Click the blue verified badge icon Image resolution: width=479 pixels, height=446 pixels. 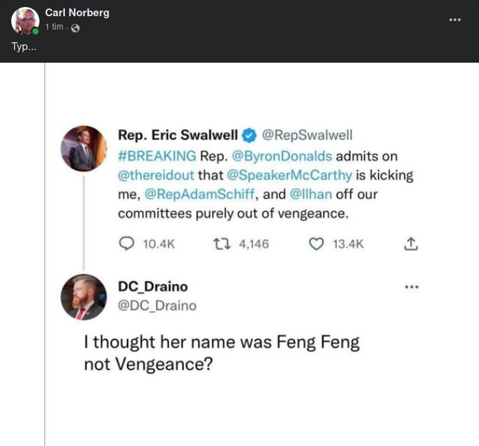[x=249, y=135]
